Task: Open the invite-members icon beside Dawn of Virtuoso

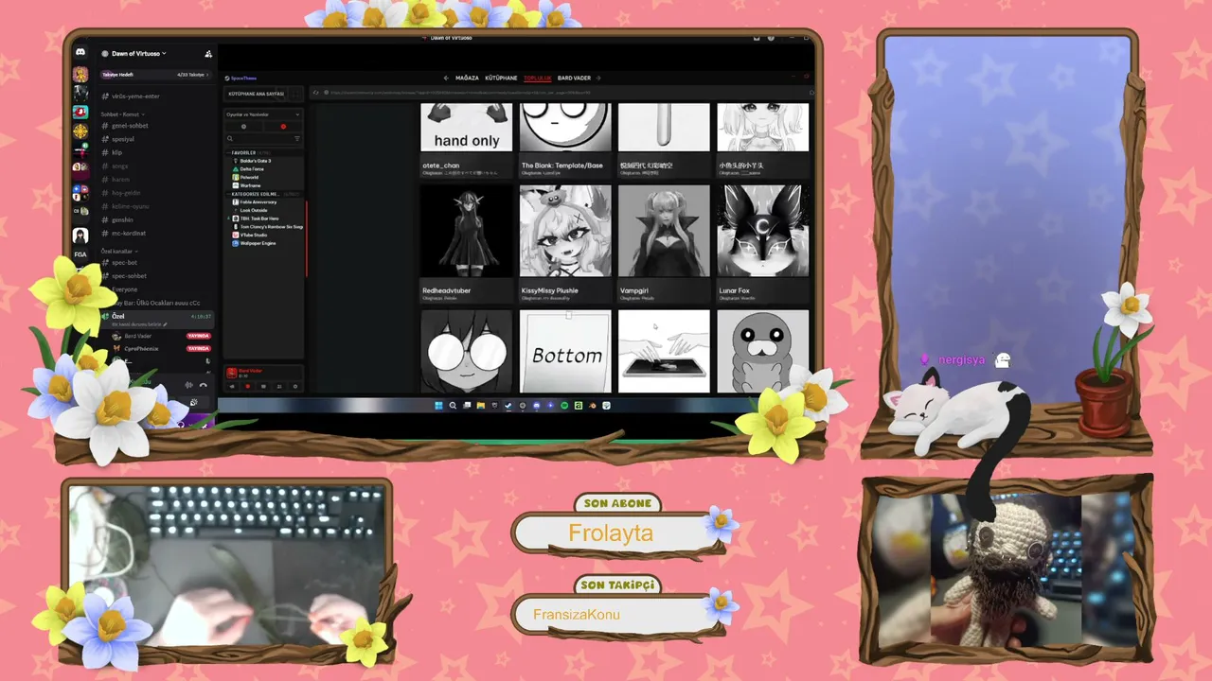Action: (x=208, y=54)
